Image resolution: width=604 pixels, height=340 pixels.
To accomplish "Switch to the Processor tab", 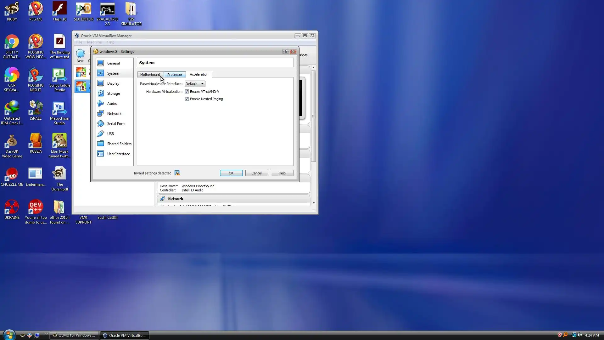I will click(x=175, y=75).
